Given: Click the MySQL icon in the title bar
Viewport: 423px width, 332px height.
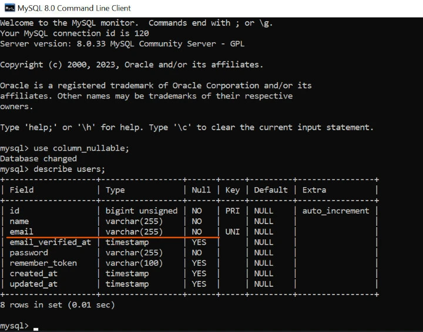Looking at the screenshot, I should point(8,8).
